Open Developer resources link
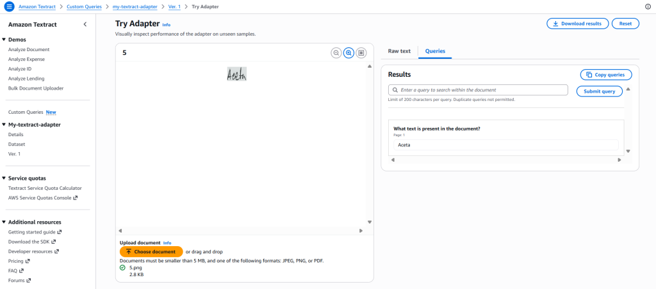 pyautogui.click(x=33, y=251)
